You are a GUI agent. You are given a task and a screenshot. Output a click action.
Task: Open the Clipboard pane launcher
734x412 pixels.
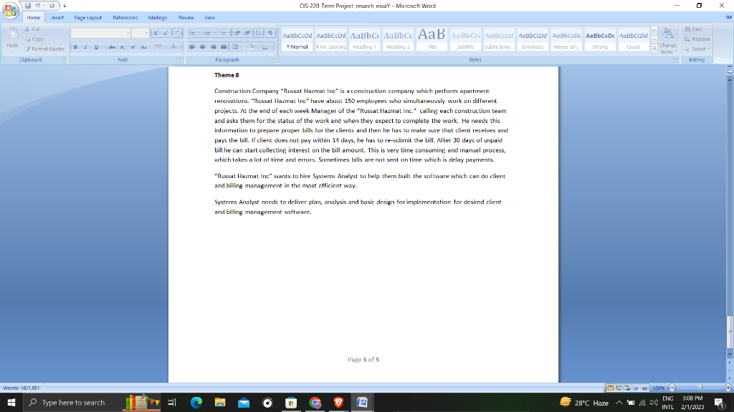63,60
